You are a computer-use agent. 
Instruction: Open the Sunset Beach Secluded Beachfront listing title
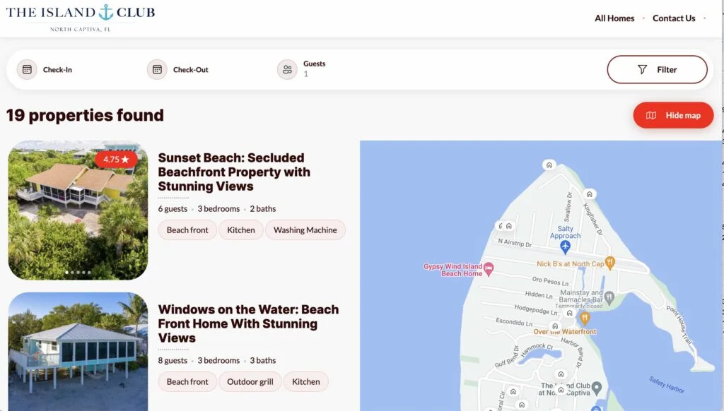234,172
